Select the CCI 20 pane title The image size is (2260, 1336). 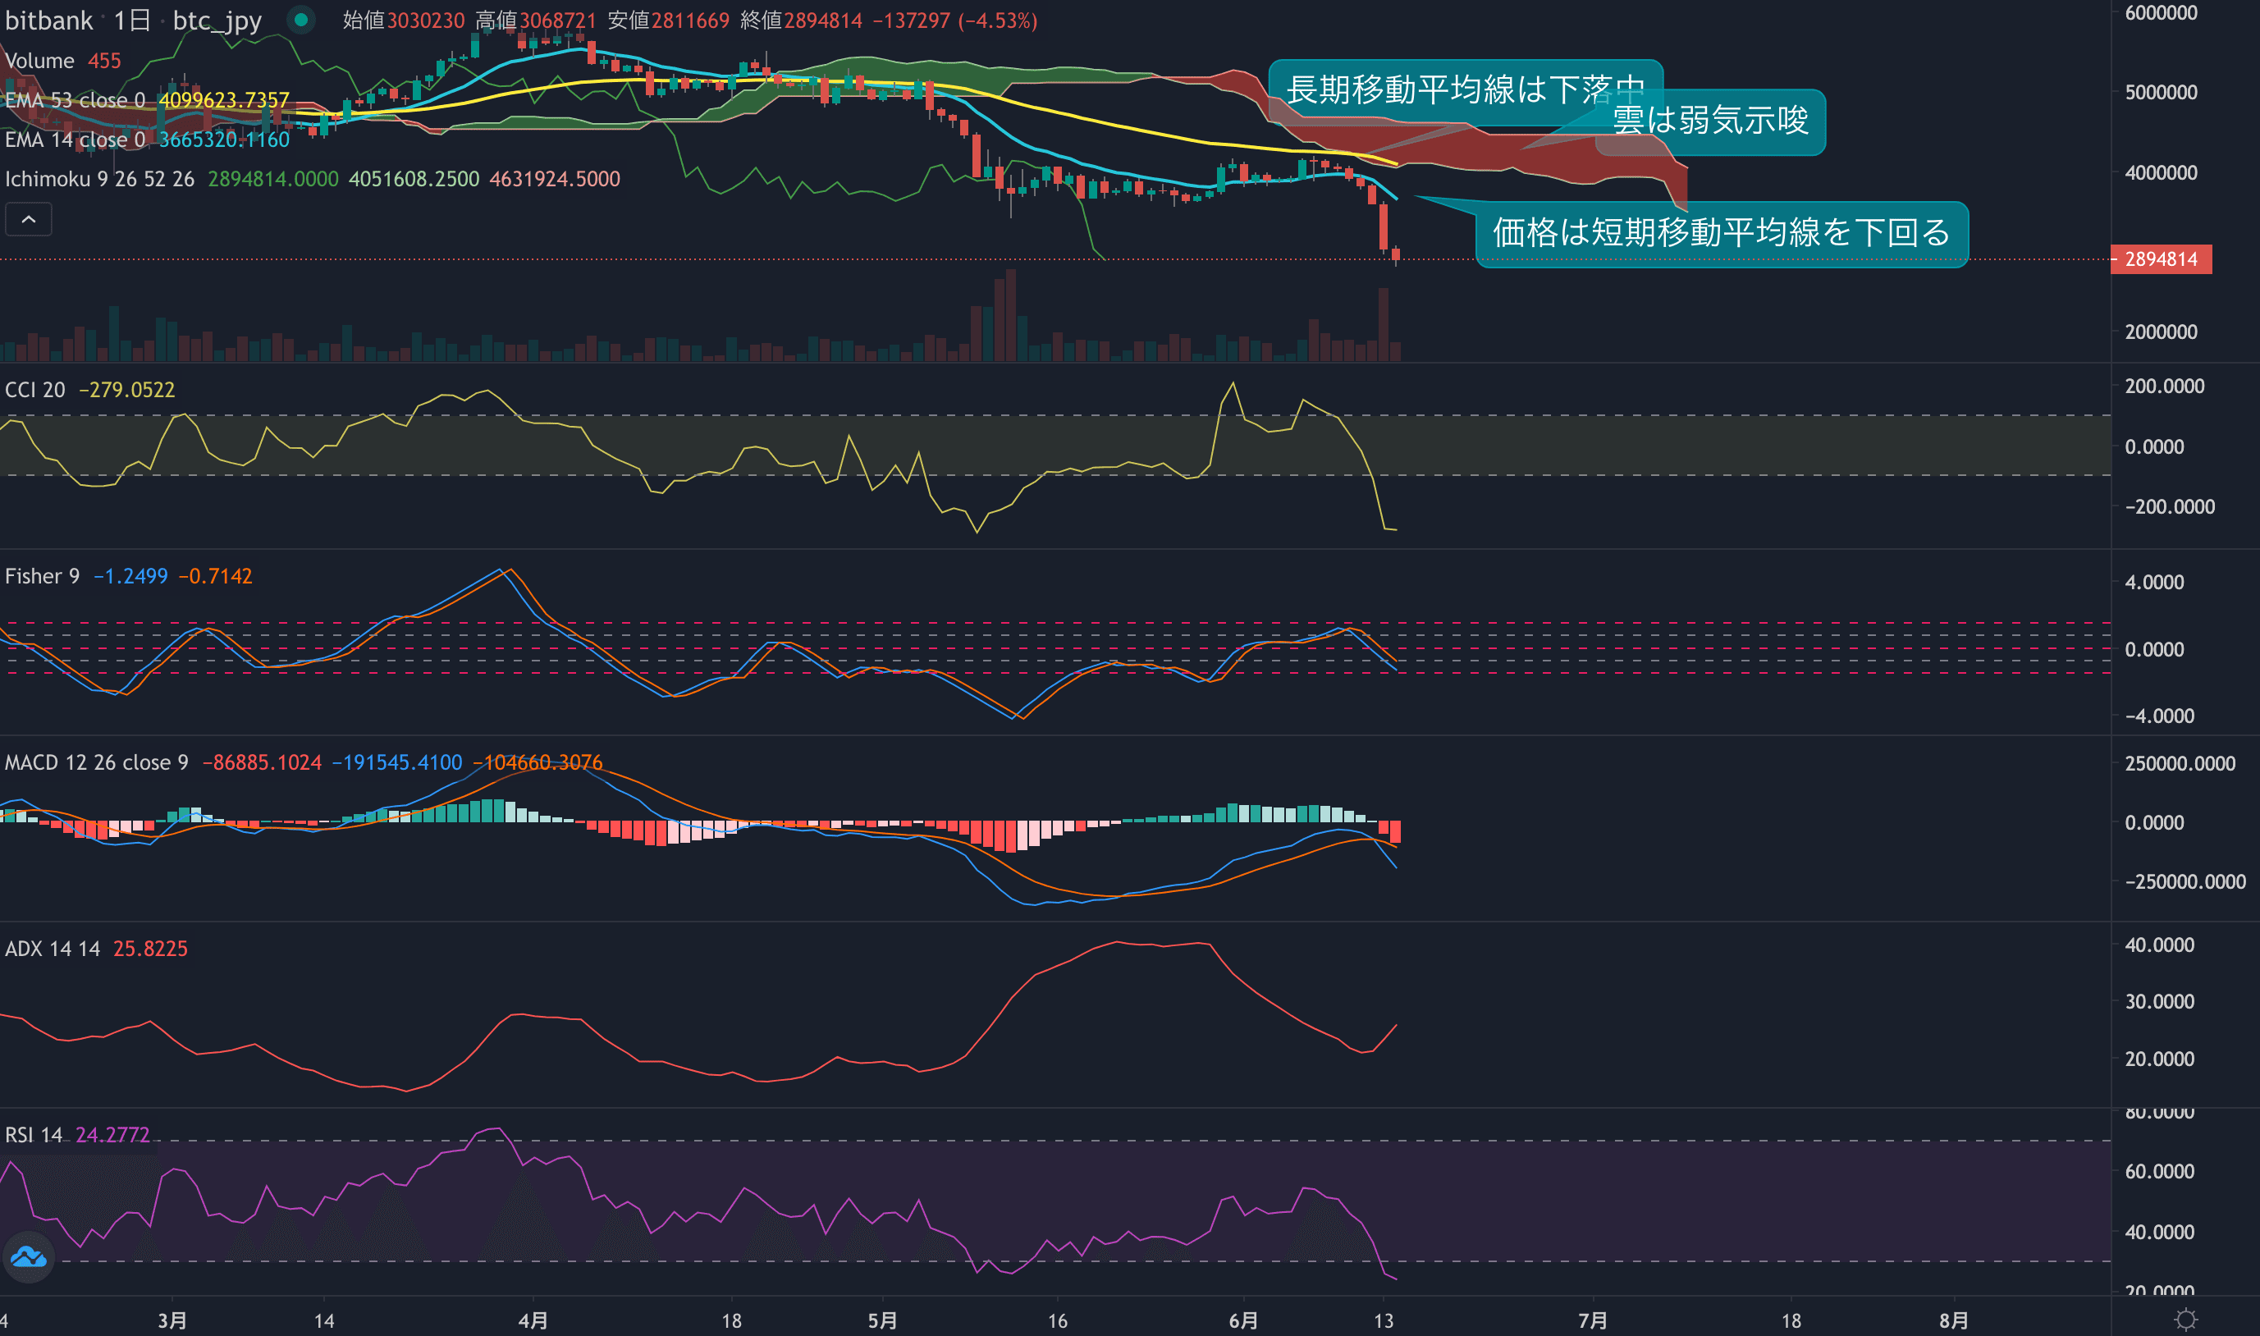pos(35,390)
